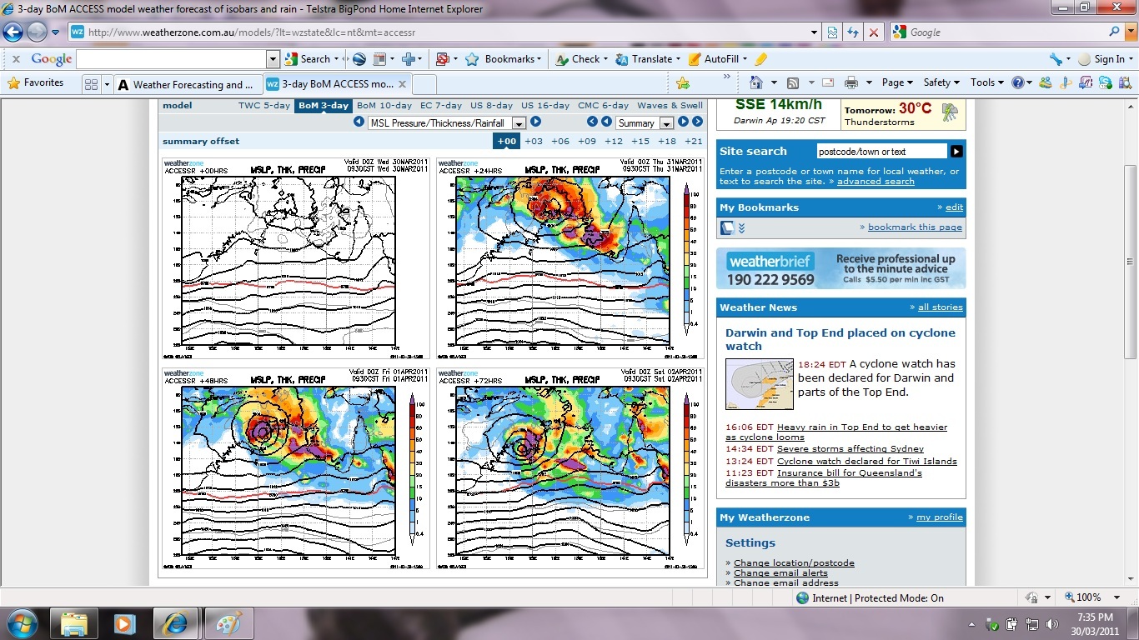
Task: Open the Safety menu
Action: pyautogui.click(x=941, y=82)
